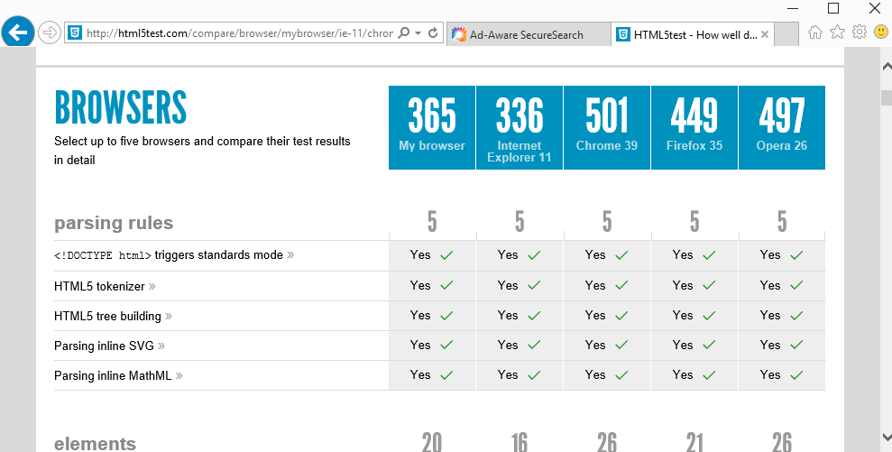Click Firefox Yes cell for HTML5 tree building

(694, 316)
